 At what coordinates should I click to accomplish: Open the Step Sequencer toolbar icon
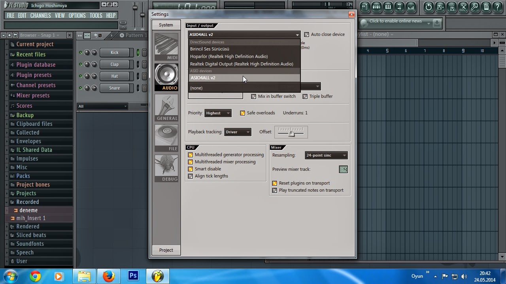376,7
